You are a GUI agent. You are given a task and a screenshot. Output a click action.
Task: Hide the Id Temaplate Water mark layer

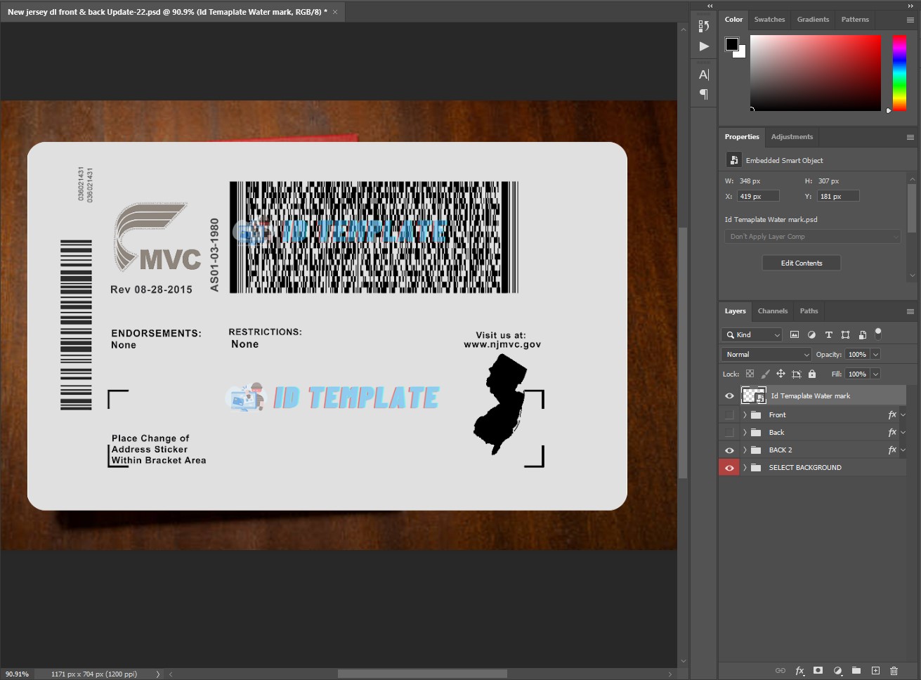[x=729, y=396]
